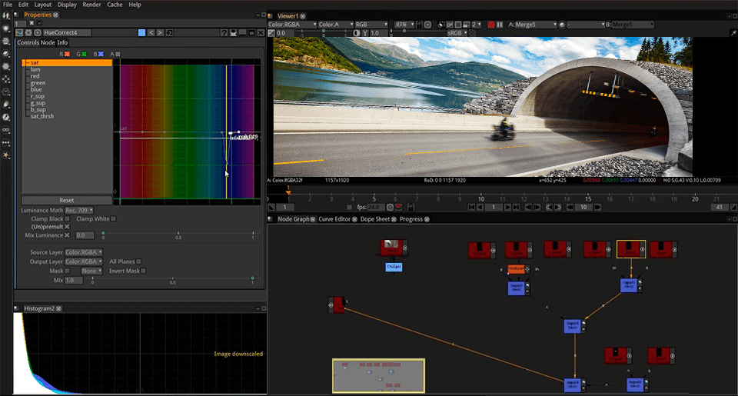Pause viewer updates button
The width and height of the screenshot is (738, 396).
coord(500,25)
